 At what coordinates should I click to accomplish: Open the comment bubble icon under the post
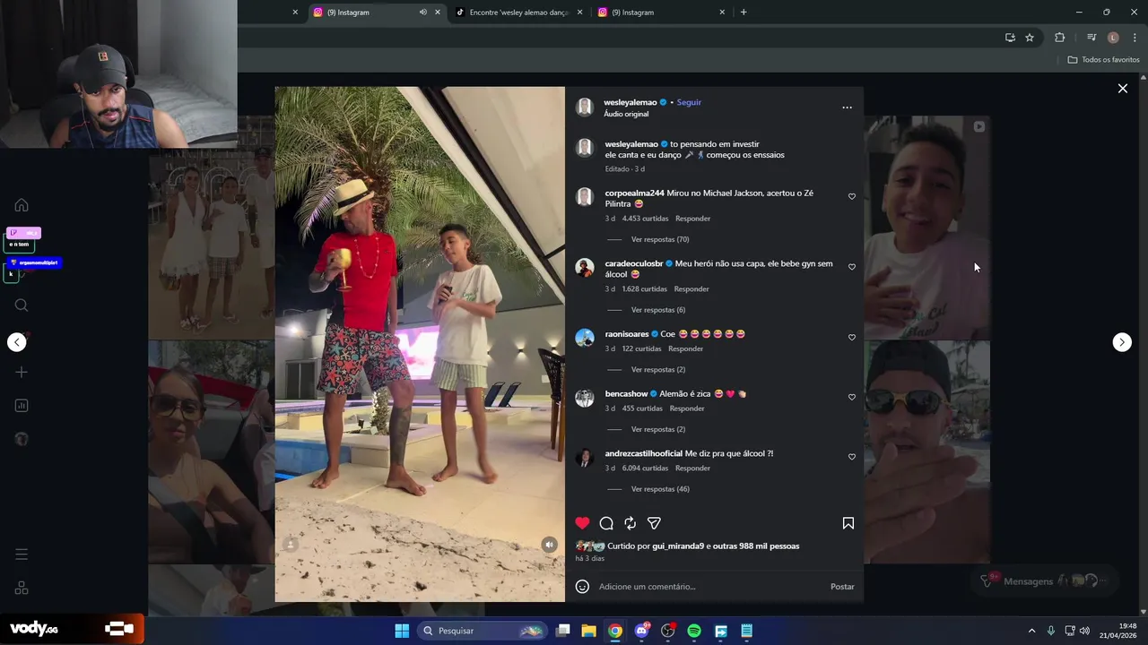coord(606,523)
